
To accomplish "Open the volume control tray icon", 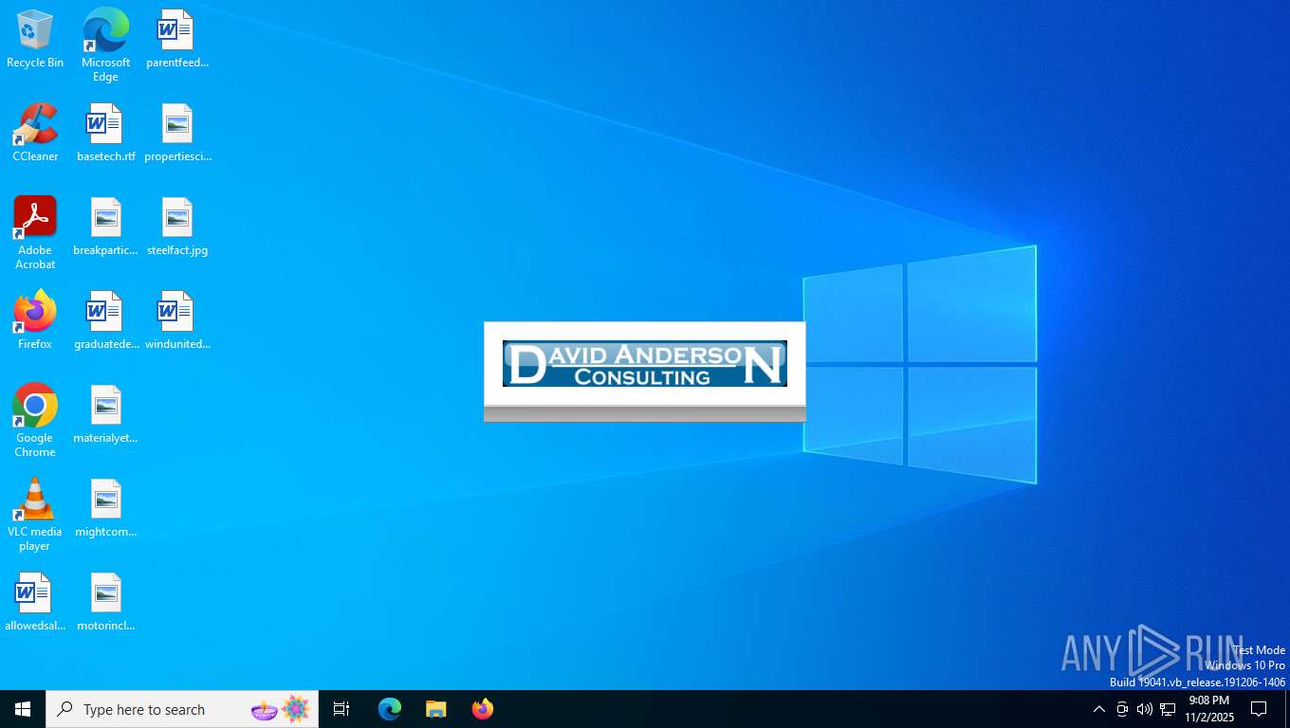I will (x=1145, y=709).
